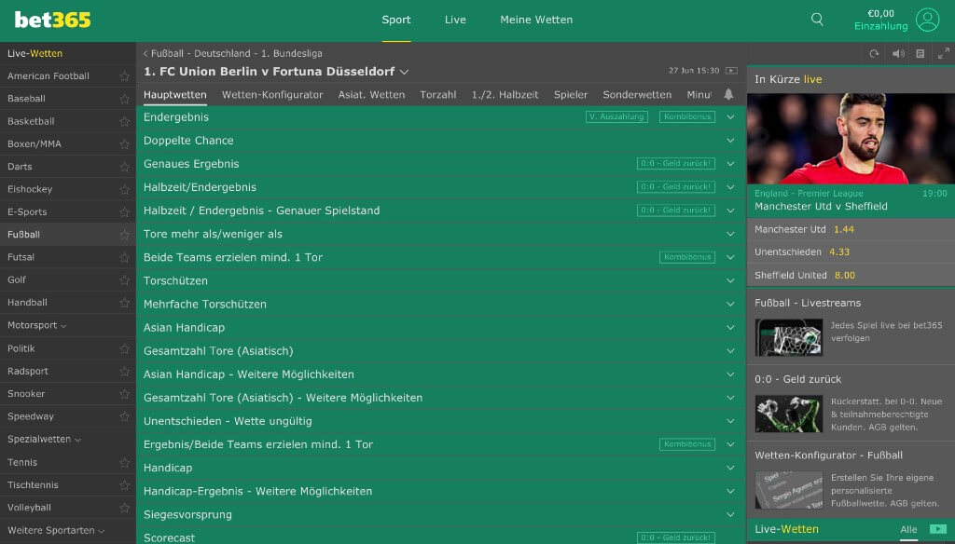
Task: Switch to the Live top navigation tab
Action: 455,20
